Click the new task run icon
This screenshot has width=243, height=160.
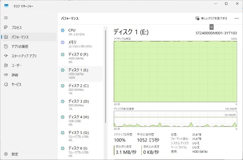tap(197, 18)
